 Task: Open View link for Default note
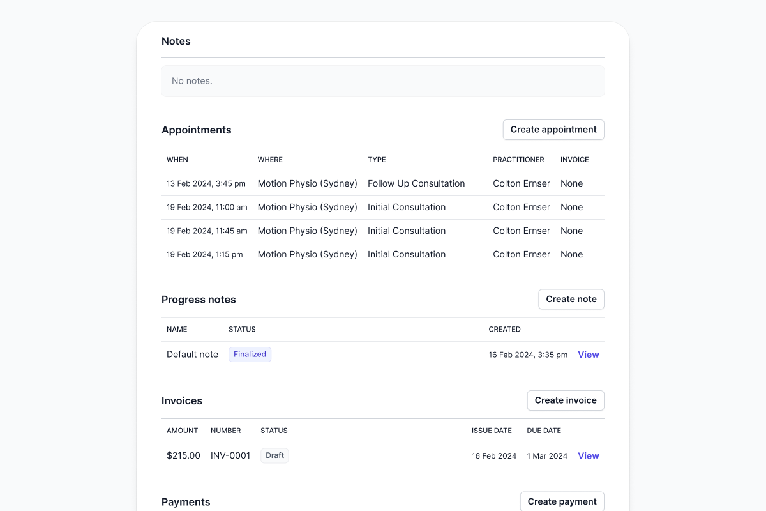pos(588,355)
